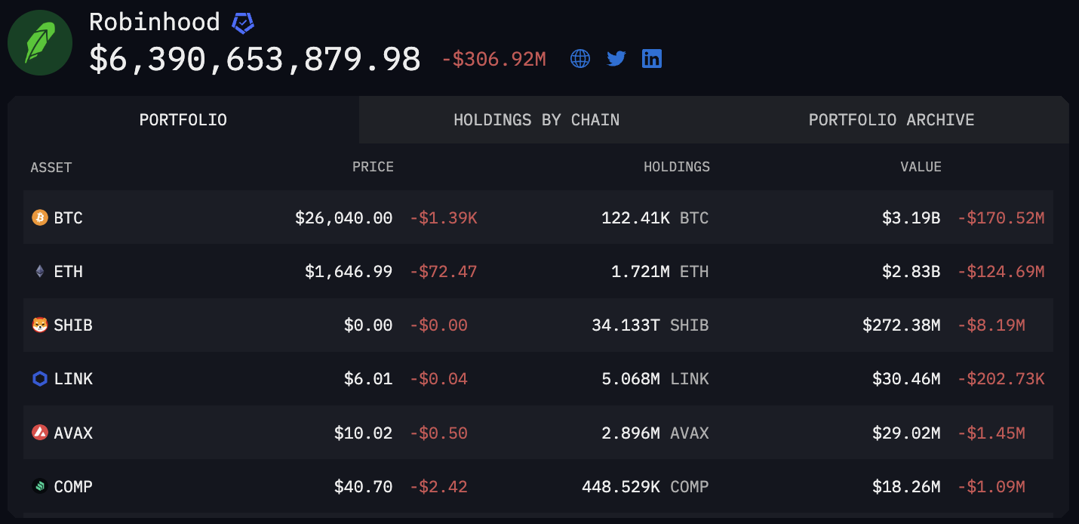Open the Twitter profile icon
The image size is (1079, 524).
pos(616,59)
